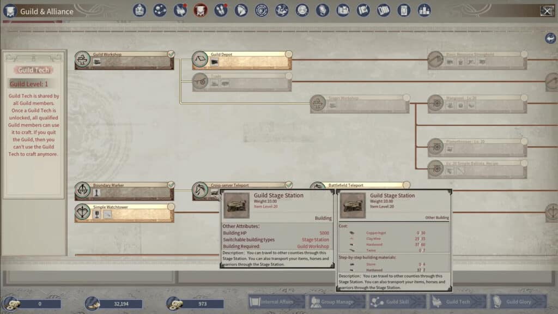Select the Siege Workshop round icon
The height and width of the screenshot is (314, 558).
click(318, 103)
